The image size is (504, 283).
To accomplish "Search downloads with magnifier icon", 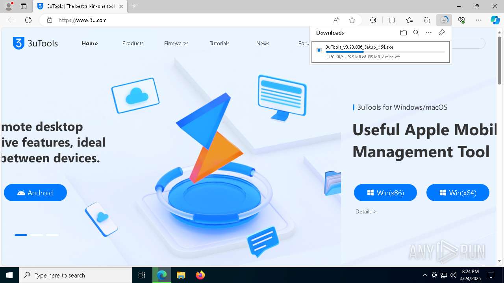I will pos(416,33).
